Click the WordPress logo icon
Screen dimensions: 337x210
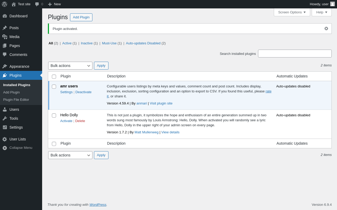(4, 4)
